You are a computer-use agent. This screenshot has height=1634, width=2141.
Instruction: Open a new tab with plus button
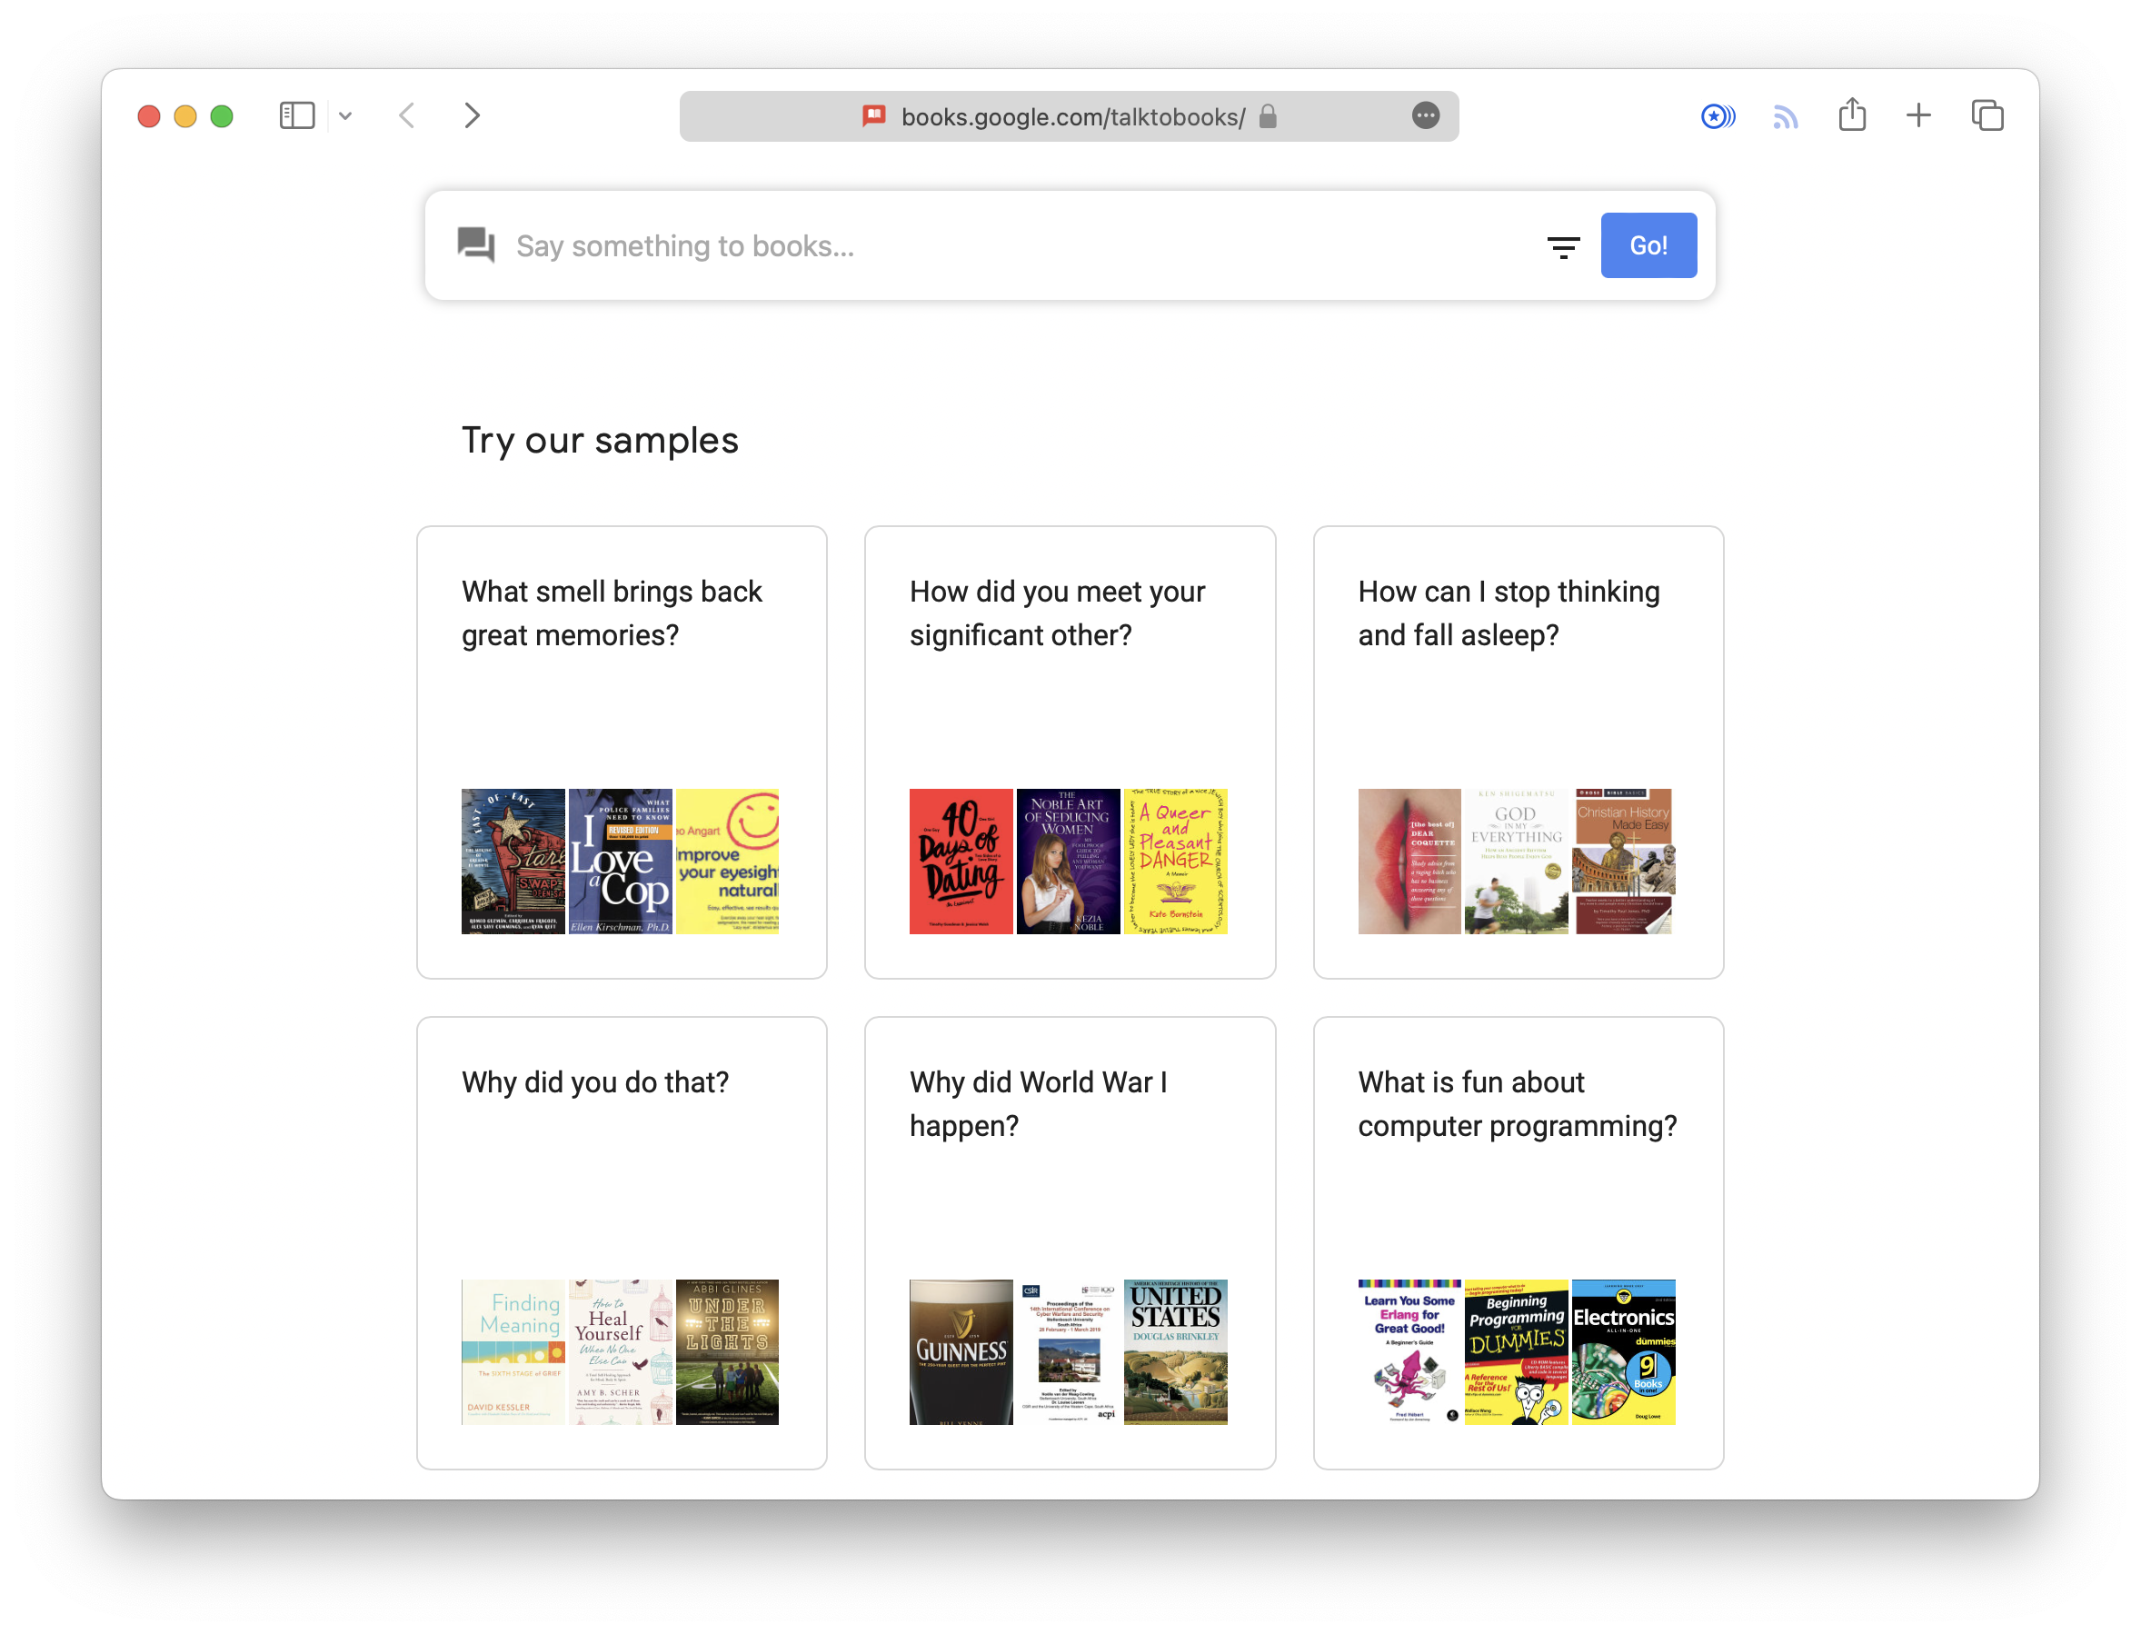click(x=1918, y=115)
